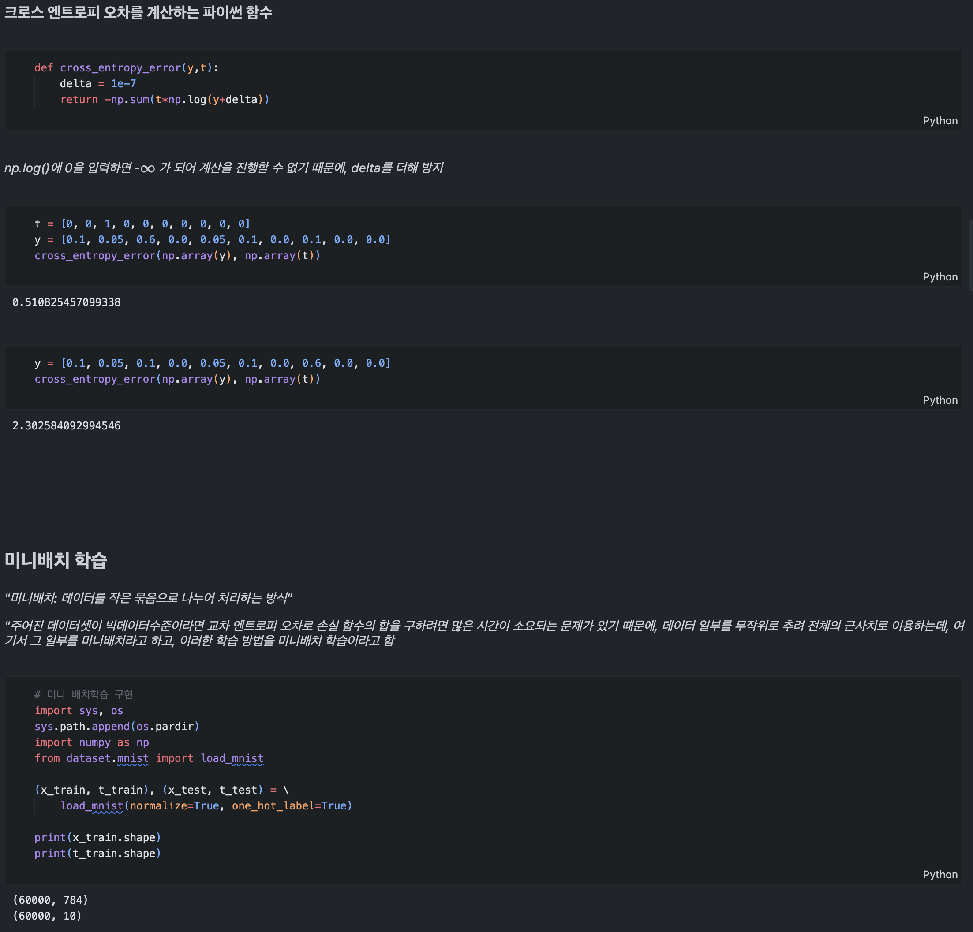Click the comment '# 미니 배치학습 구현'

point(83,694)
